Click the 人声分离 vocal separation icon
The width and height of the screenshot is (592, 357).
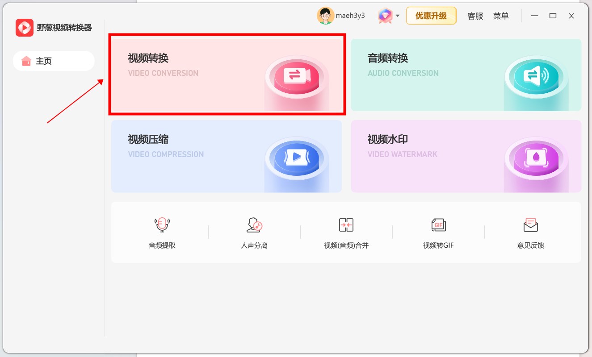pos(254,225)
